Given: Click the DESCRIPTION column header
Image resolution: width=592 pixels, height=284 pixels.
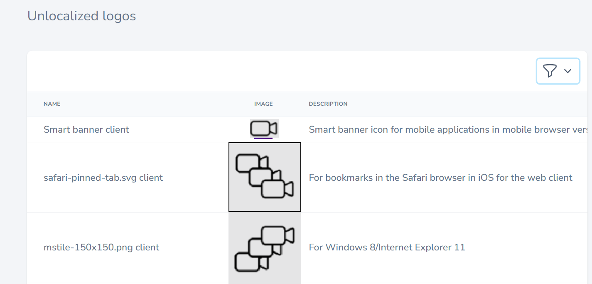Looking at the screenshot, I should (x=328, y=104).
